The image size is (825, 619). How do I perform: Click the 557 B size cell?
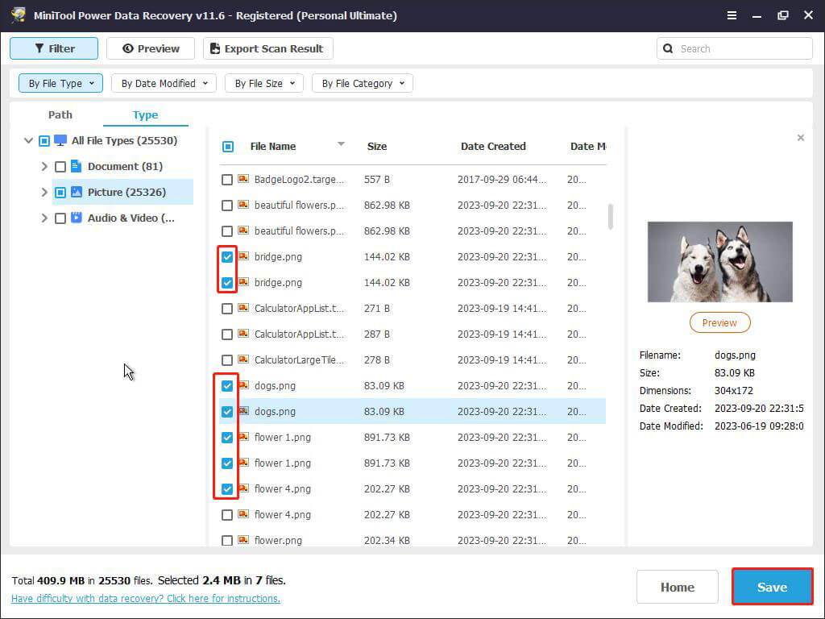377,180
